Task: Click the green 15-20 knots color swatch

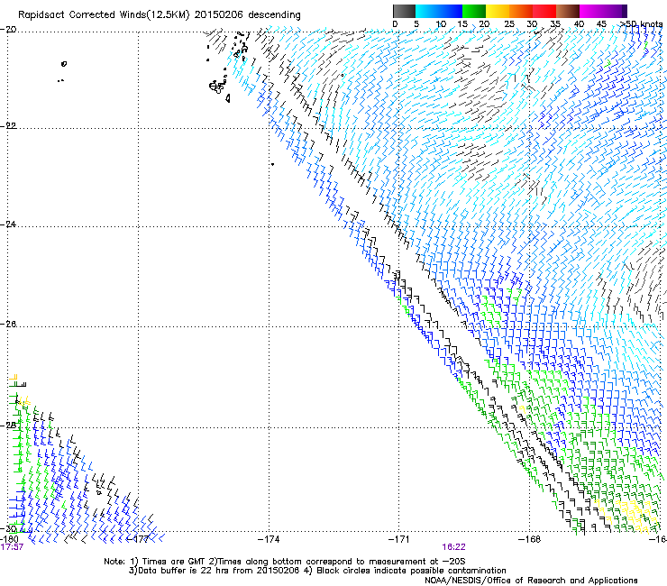Action: (x=474, y=11)
